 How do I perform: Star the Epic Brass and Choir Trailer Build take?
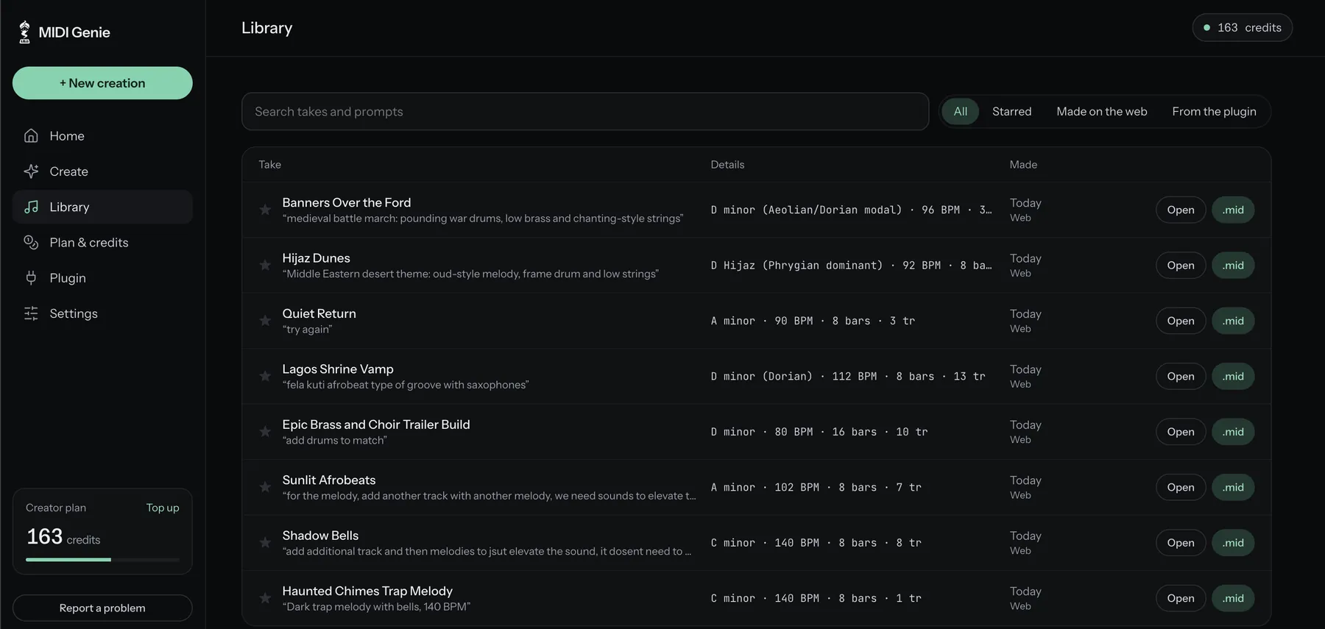(265, 432)
